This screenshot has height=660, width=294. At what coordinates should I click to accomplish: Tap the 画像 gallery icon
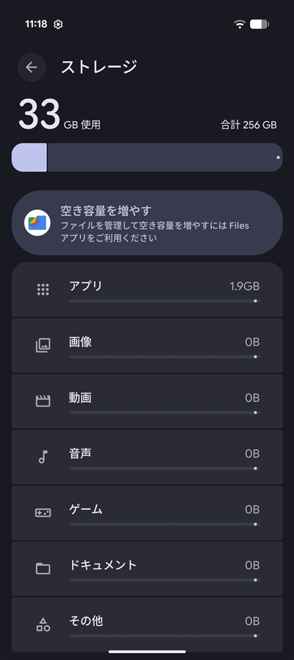tap(43, 345)
